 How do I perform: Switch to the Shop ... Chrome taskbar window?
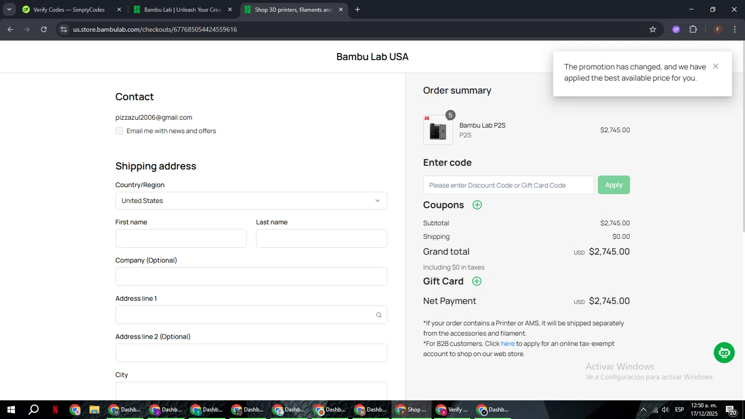[x=411, y=410]
